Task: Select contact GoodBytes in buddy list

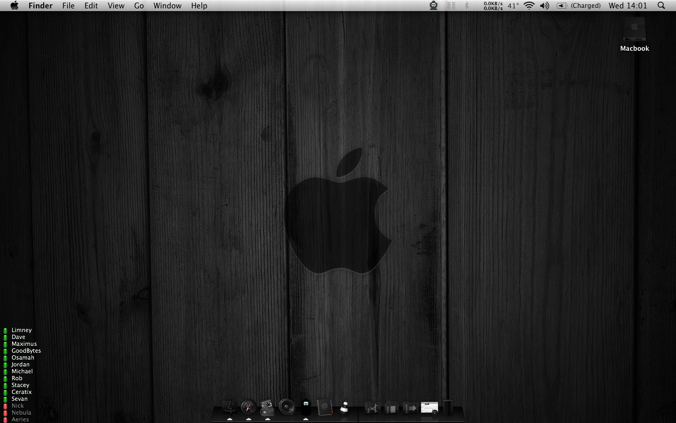Action: coord(26,351)
